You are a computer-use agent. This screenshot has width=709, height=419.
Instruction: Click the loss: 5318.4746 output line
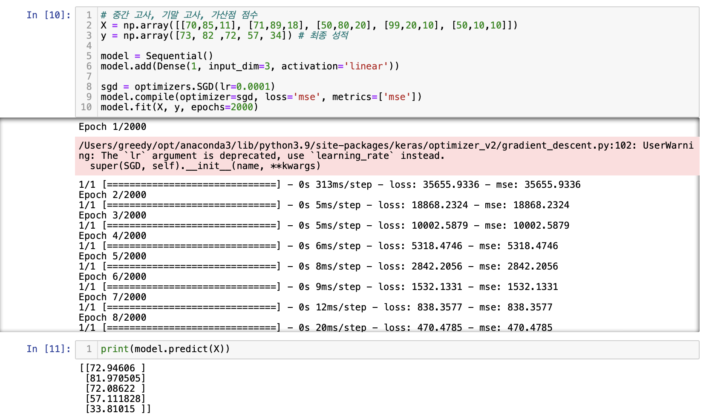[319, 246]
